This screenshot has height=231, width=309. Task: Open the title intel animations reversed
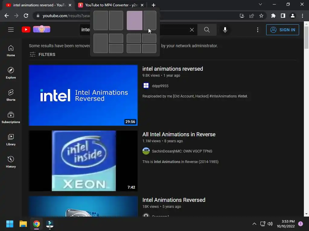coord(173,69)
